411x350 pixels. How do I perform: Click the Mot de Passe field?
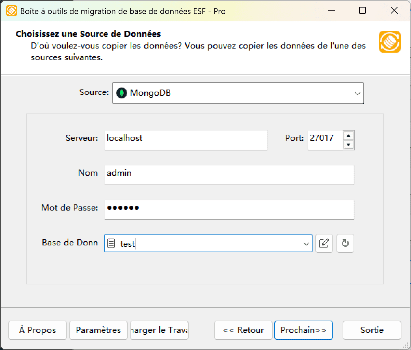(229, 210)
